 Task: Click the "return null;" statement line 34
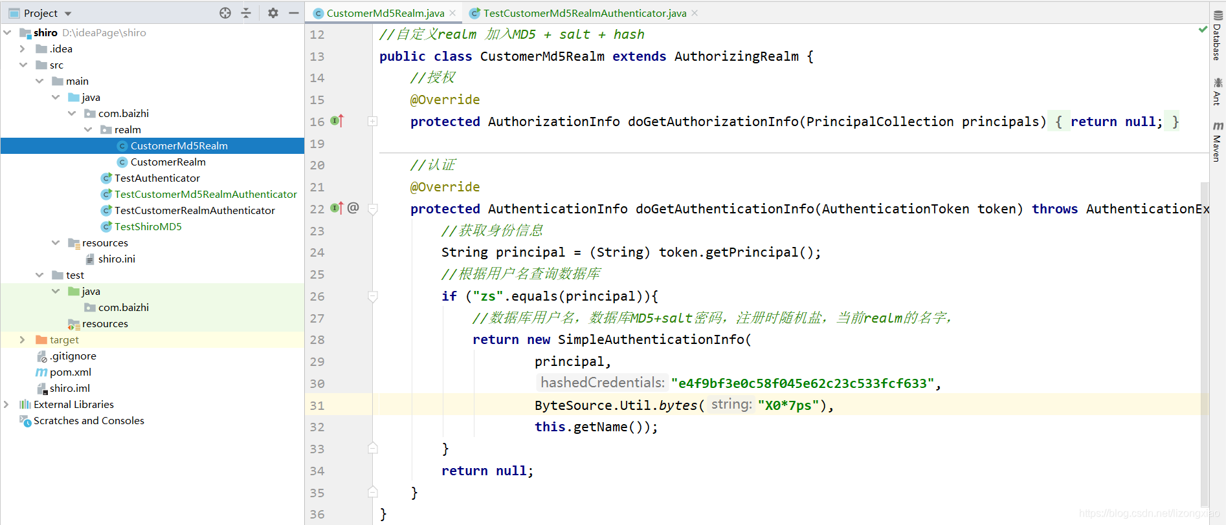click(x=487, y=471)
